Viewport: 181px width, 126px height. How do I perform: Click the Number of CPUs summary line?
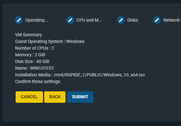pyautogui.click(x=35, y=48)
